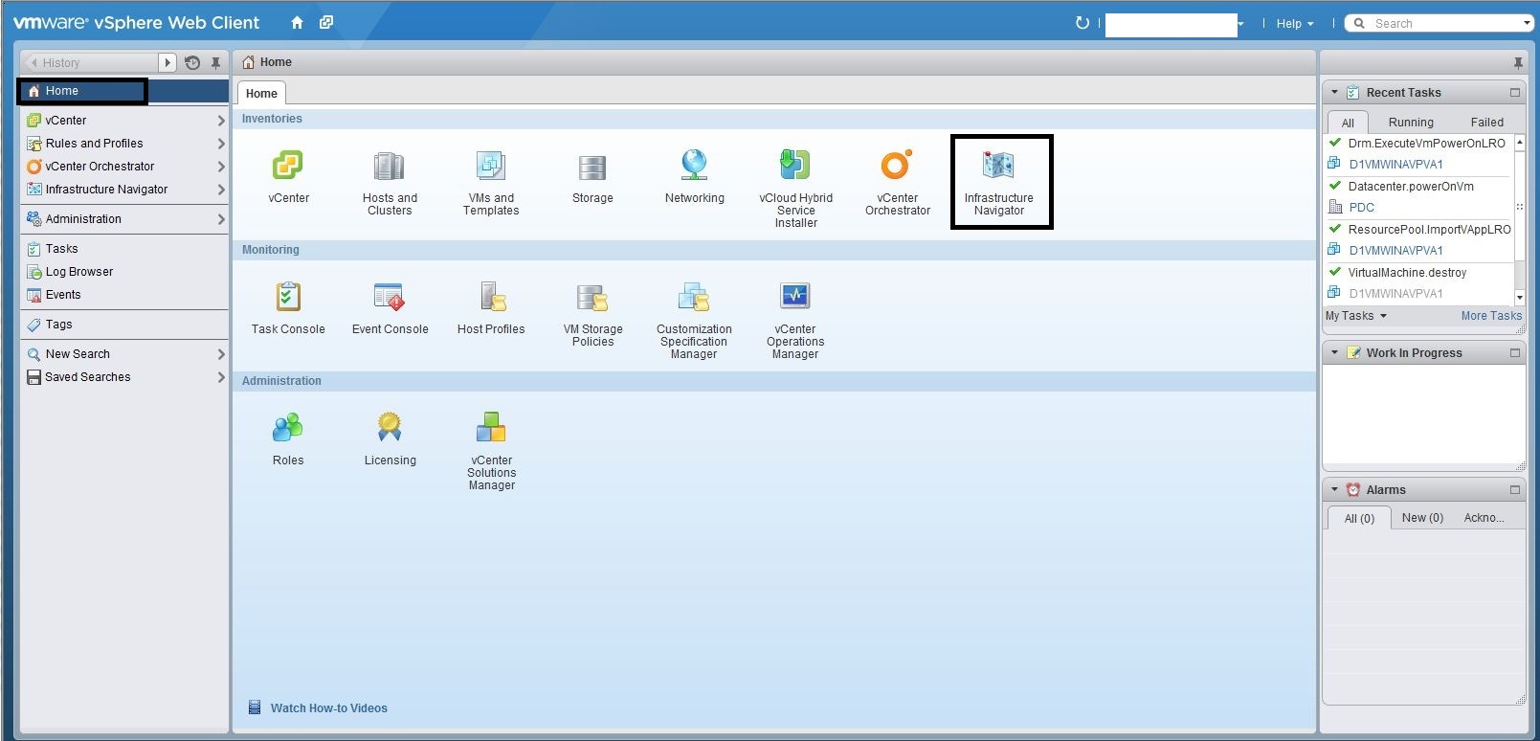Screen dimensions: 1540x741
Task: Click the refresh icon in top bar
Action: pos(1082,23)
